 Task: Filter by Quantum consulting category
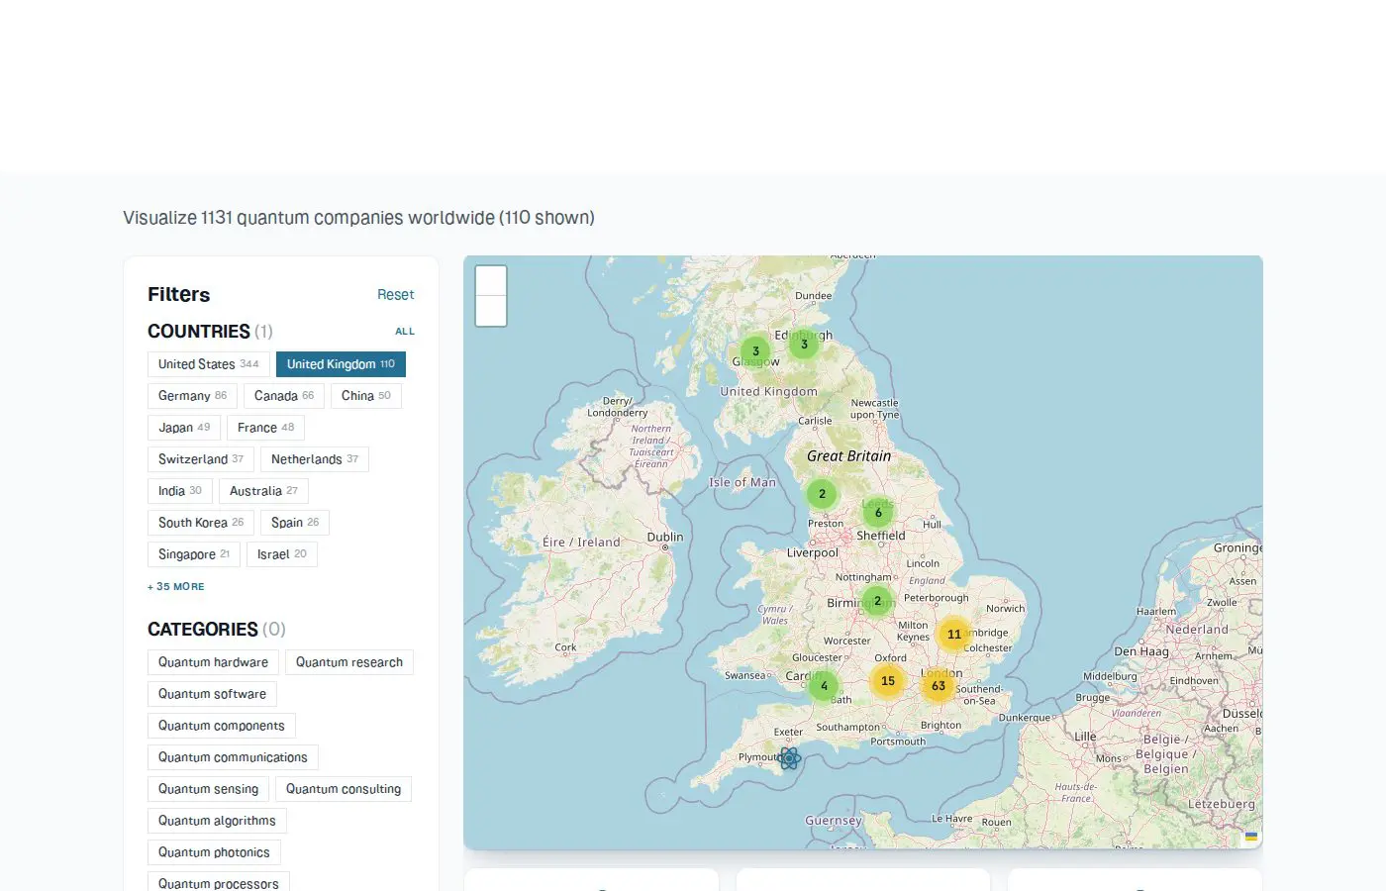coord(344,789)
